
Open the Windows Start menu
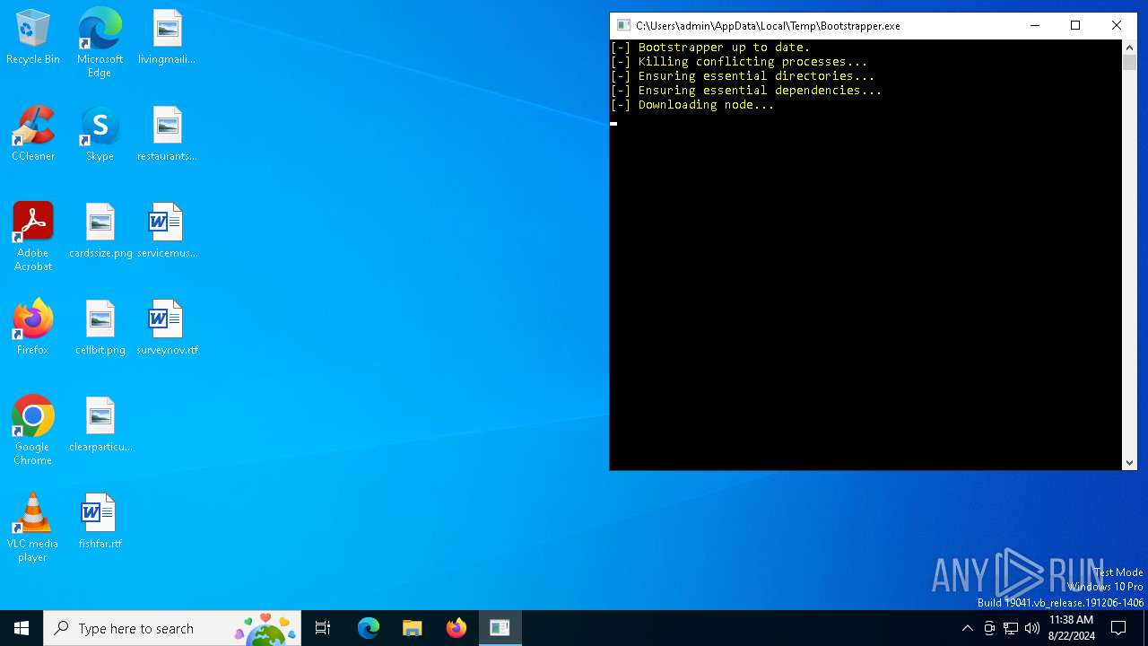pos(22,628)
